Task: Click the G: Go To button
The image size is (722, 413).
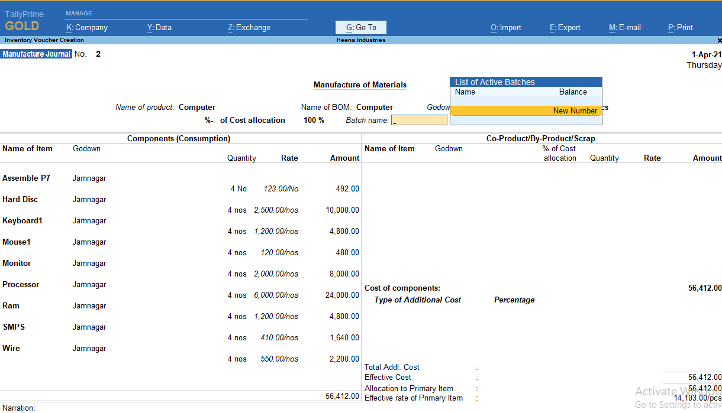Action: coord(360,27)
